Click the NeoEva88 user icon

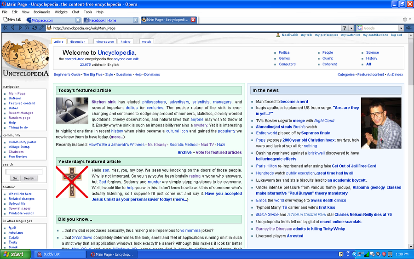tap(278, 35)
